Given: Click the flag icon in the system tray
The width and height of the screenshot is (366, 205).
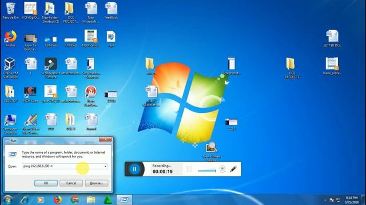Looking at the screenshot, I should (332, 200).
